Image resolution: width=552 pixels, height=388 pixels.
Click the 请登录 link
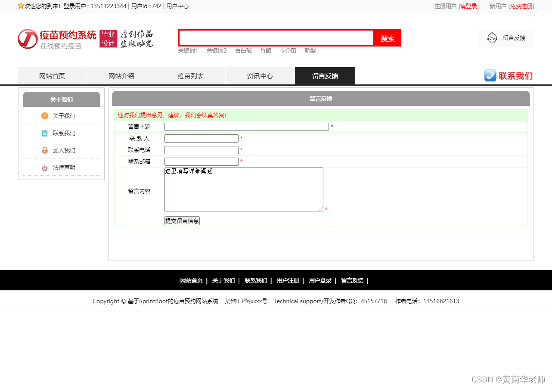[468, 6]
